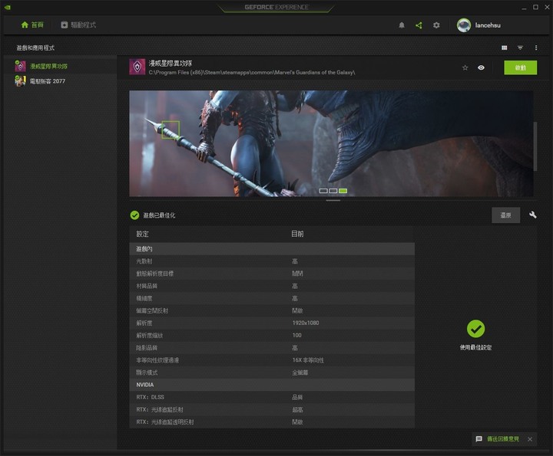
Task: Click the game install path text
Action: [251, 73]
